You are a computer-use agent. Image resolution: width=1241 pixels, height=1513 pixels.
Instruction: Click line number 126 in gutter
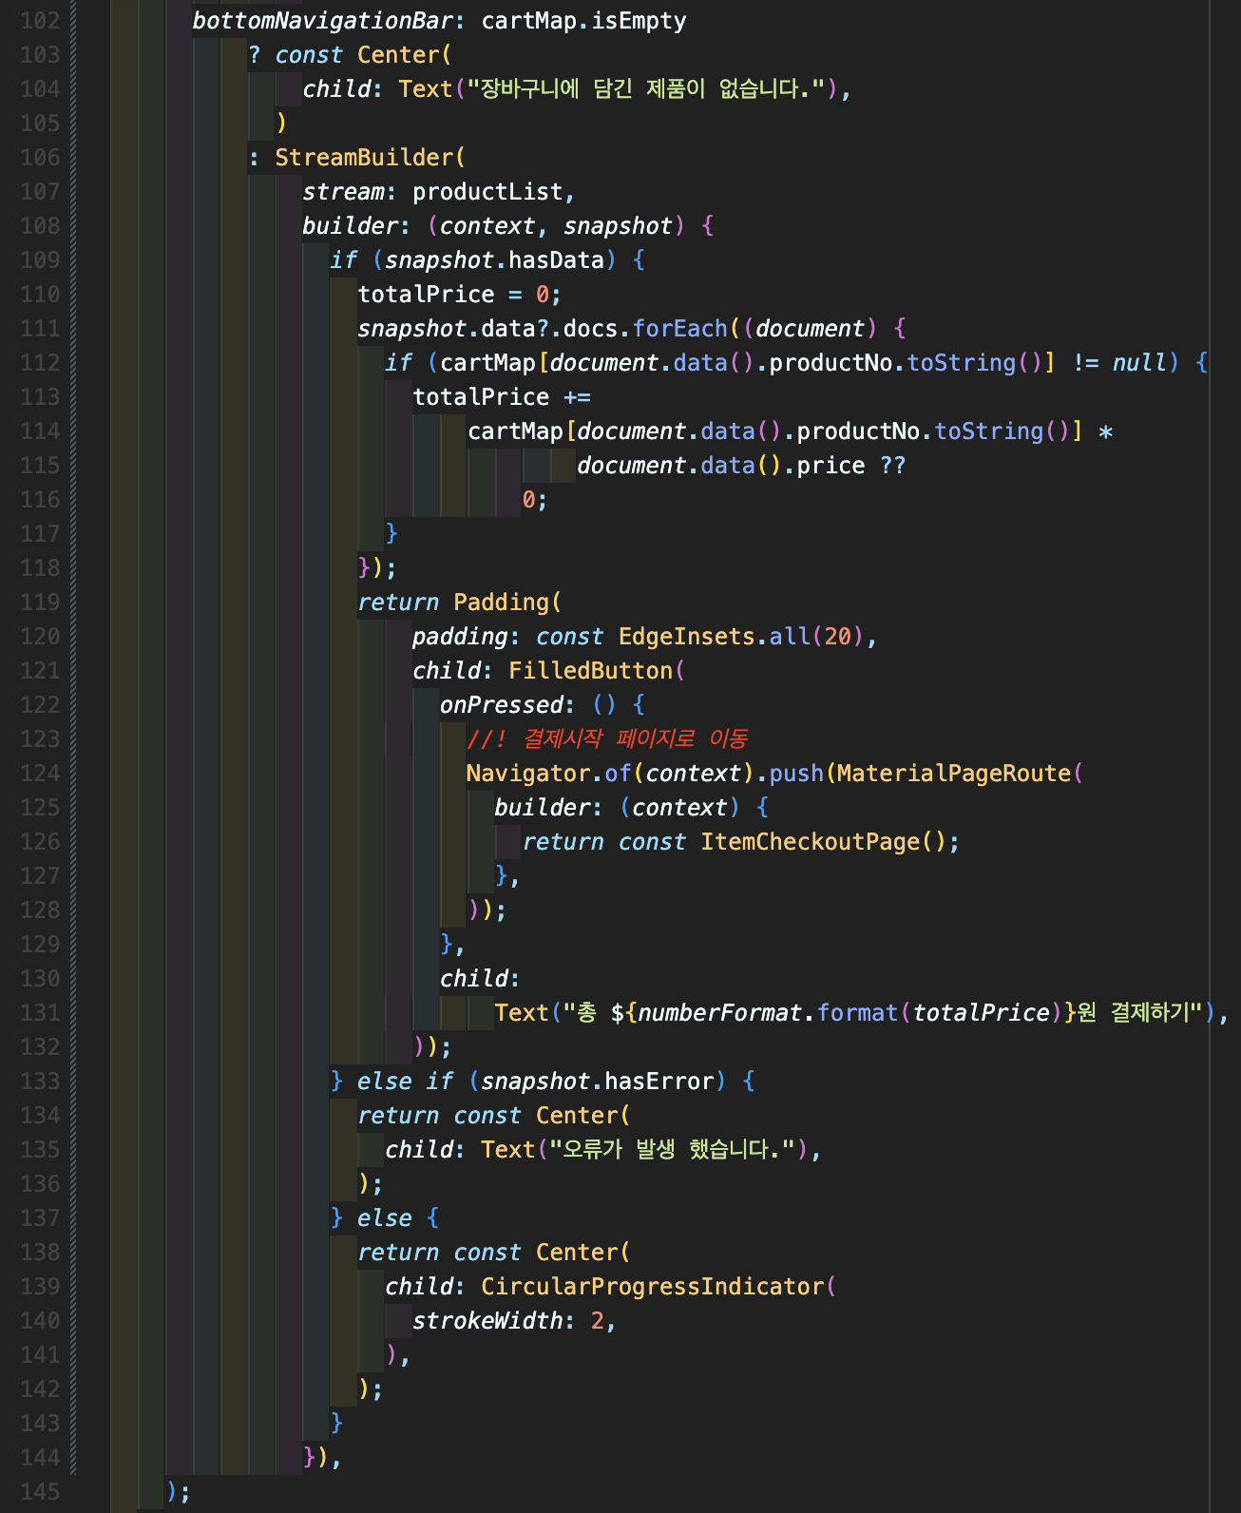point(40,842)
